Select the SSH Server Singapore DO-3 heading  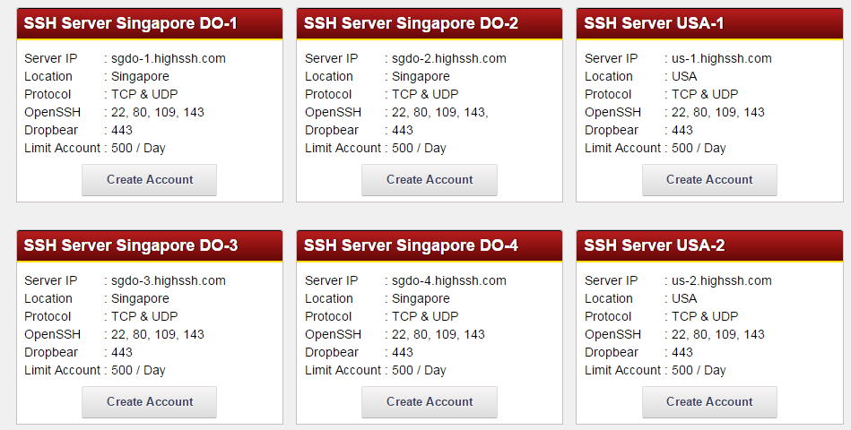tap(131, 245)
